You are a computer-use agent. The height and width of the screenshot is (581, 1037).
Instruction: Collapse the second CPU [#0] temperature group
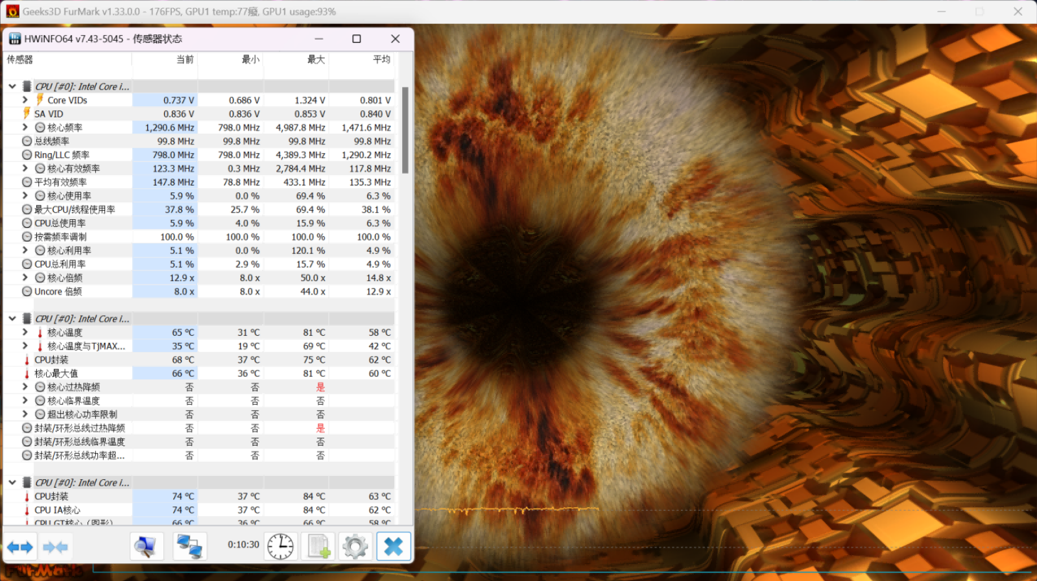(x=12, y=318)
